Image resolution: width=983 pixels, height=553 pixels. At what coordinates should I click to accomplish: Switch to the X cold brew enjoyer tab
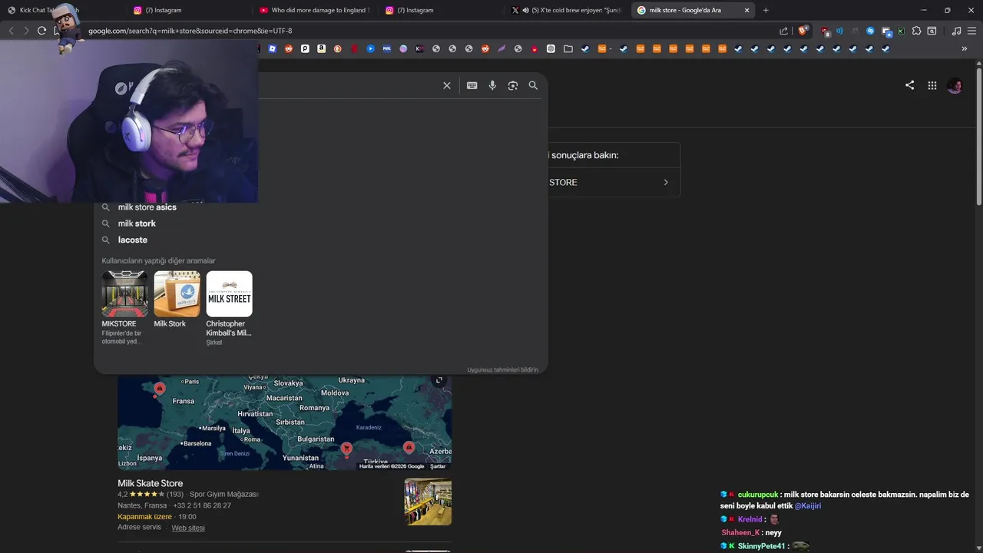568,10
